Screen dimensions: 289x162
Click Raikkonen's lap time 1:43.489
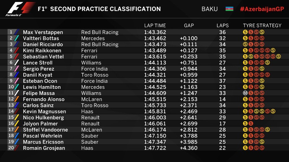[155, 50]
